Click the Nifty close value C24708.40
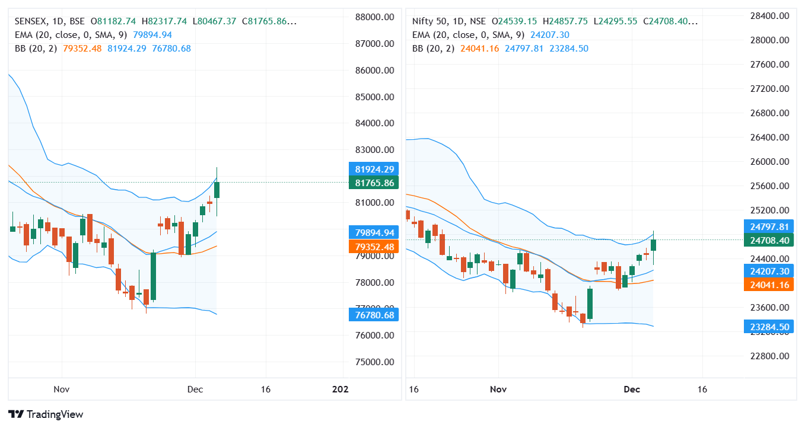The width and height of the screenshot is (805, 428). click(670, 21)
